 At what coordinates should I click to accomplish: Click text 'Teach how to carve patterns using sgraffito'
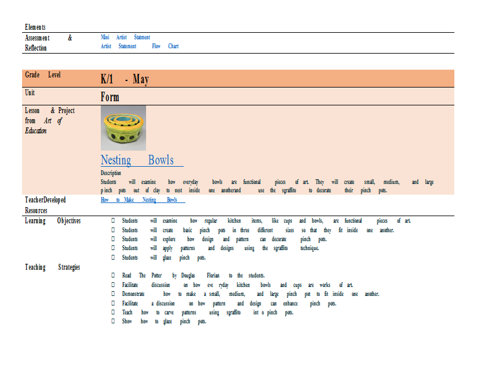[207, 313]
